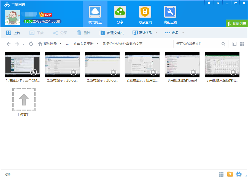Switch to large thumbnail grid view
This screenshot has width=248, height=179.
(x=242, y=44)
